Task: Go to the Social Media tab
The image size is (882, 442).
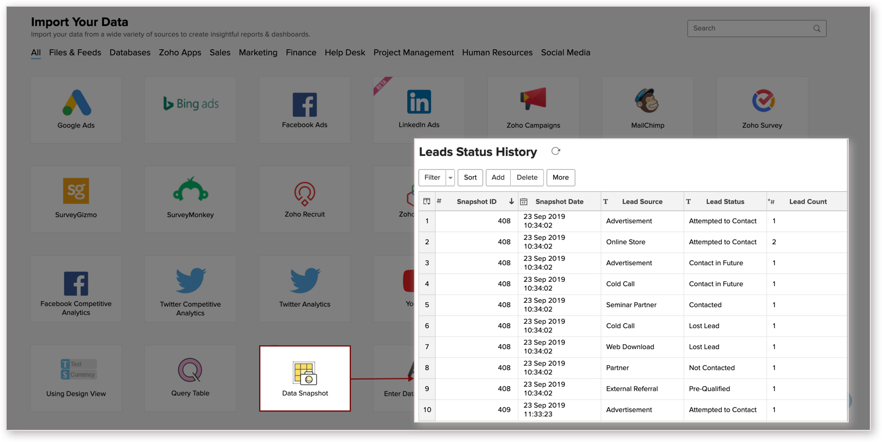Action: 565,52
